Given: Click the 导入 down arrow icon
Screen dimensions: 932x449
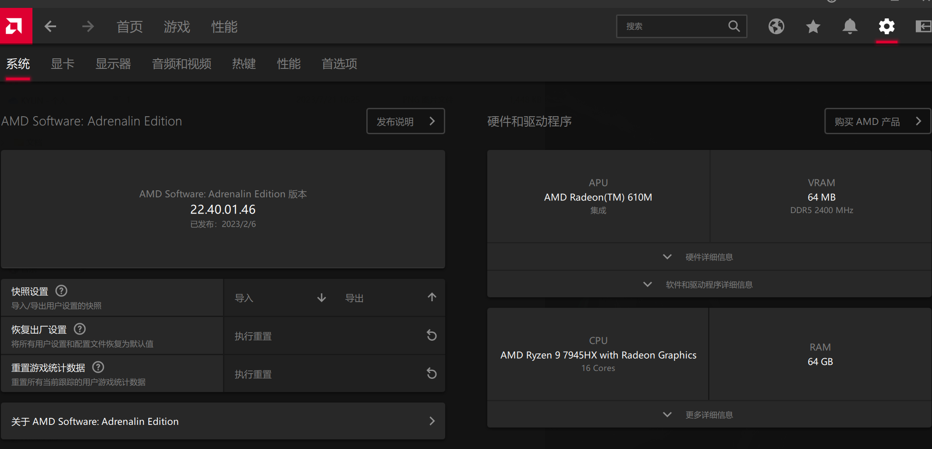Looking at the screenshot, I should point(322,298).
